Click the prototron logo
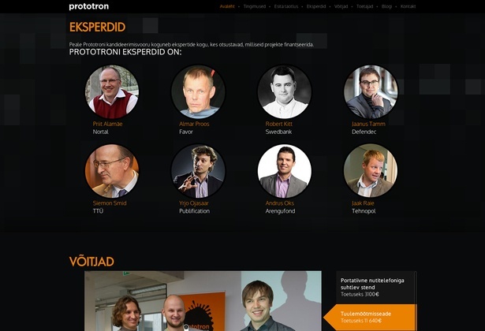Screen dimensions: 485x331 89,6
